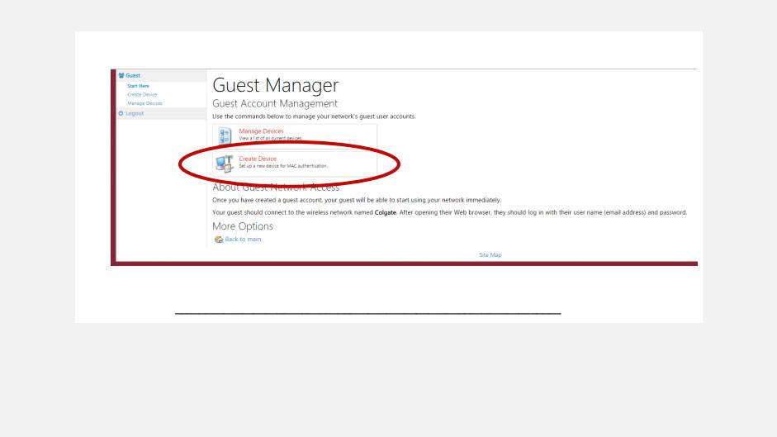Screen dimensions: 777x437
Task: Choose Create Device in the sidebar menu
Action: pos(141,94)
